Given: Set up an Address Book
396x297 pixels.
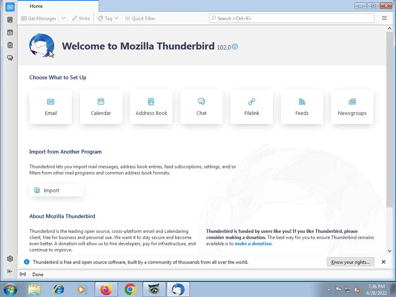Looking at the screenshot, I should click(151, 107).
